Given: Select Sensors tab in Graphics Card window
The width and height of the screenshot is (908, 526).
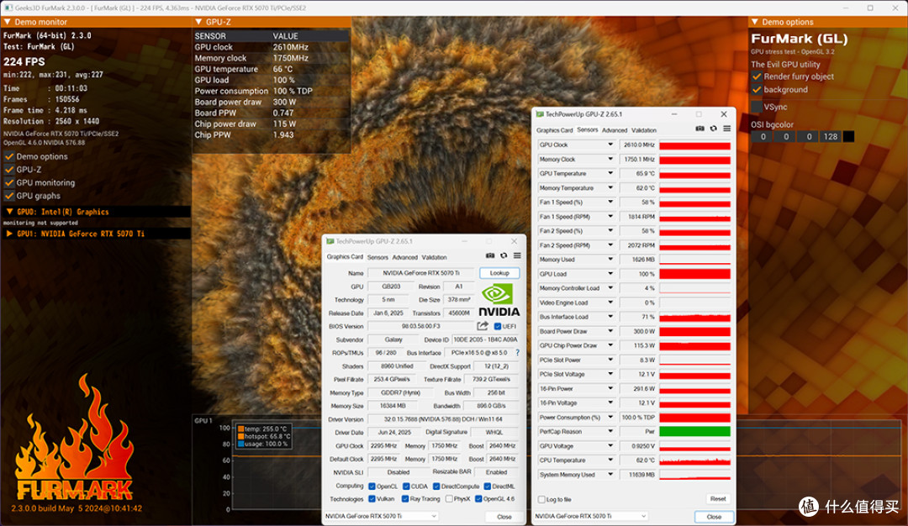Looking at the screenshot, I should [x=377, y=257].
